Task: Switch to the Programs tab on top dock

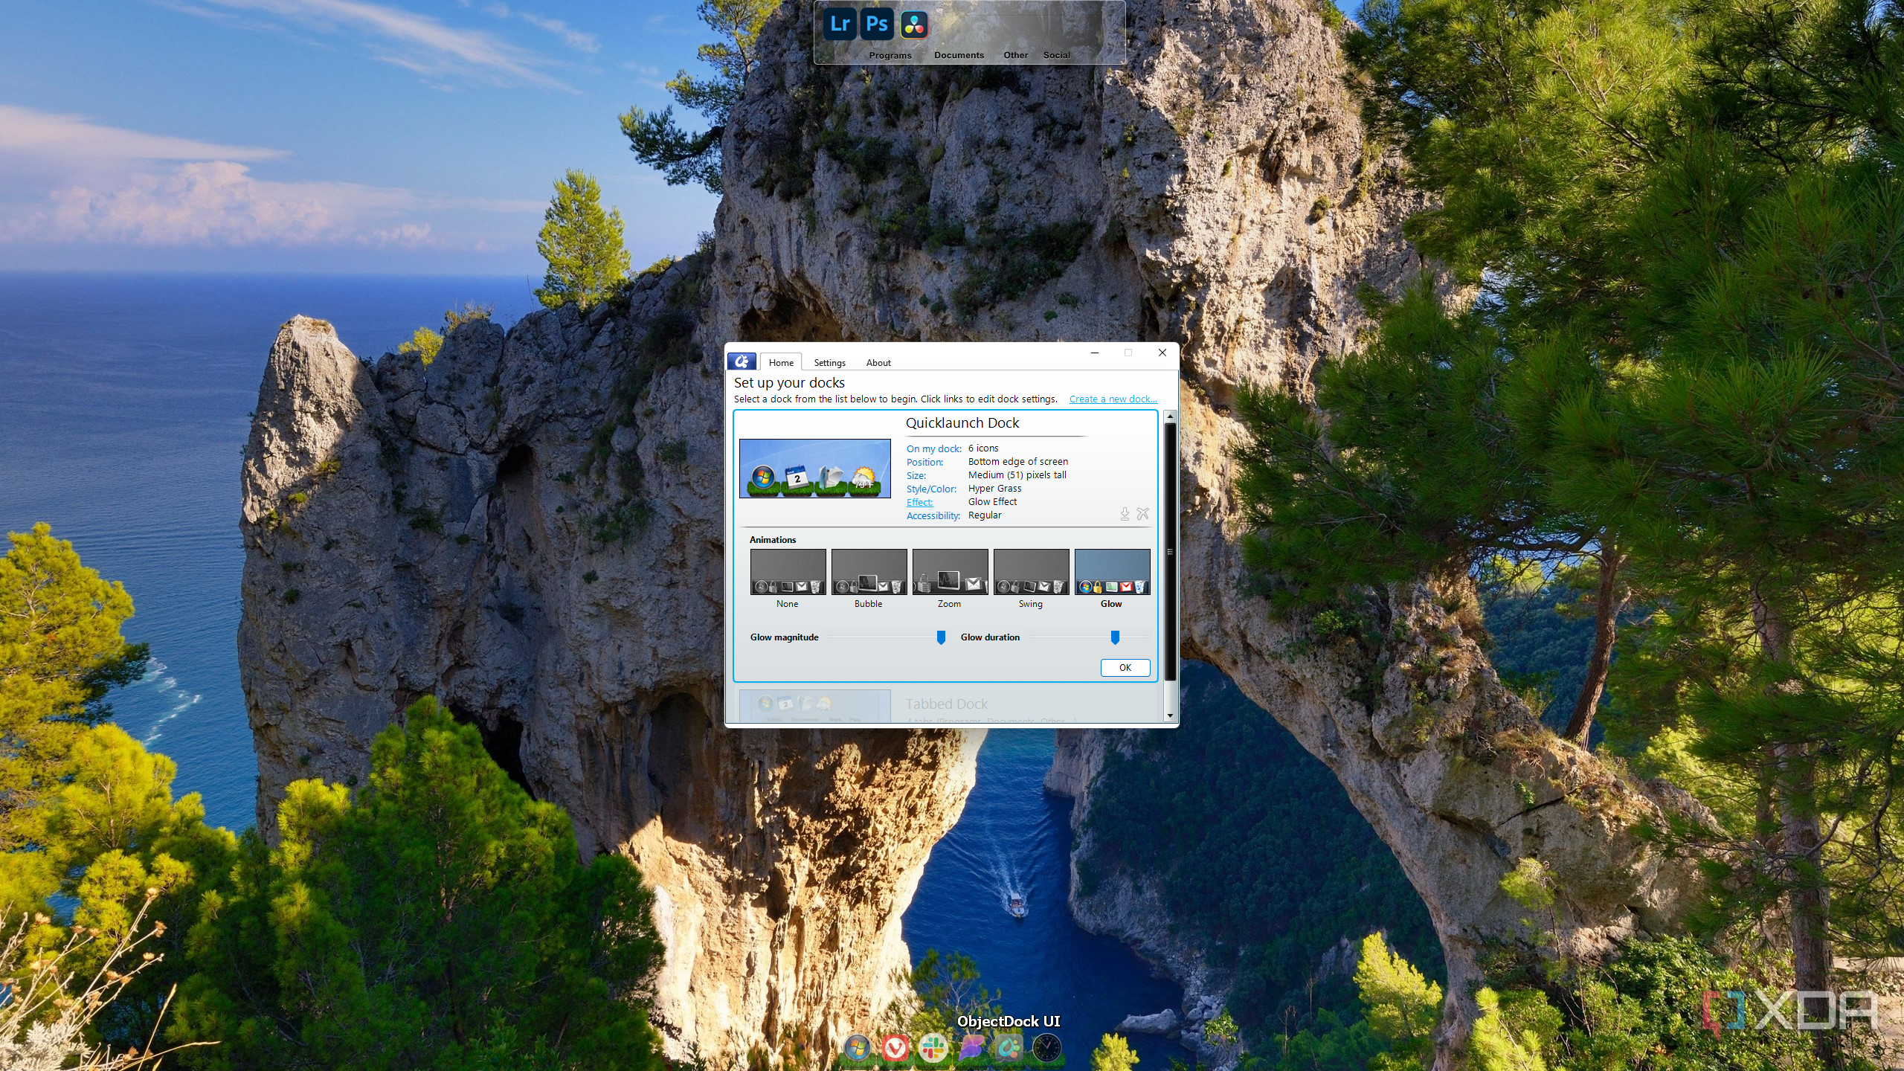Action: [x=890, y=55]
